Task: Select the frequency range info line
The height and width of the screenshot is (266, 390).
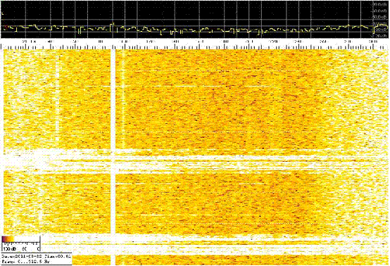Action: (26, 262)
